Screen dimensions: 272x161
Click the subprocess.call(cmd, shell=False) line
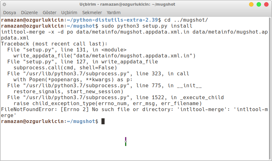click(x=65, y=68)
